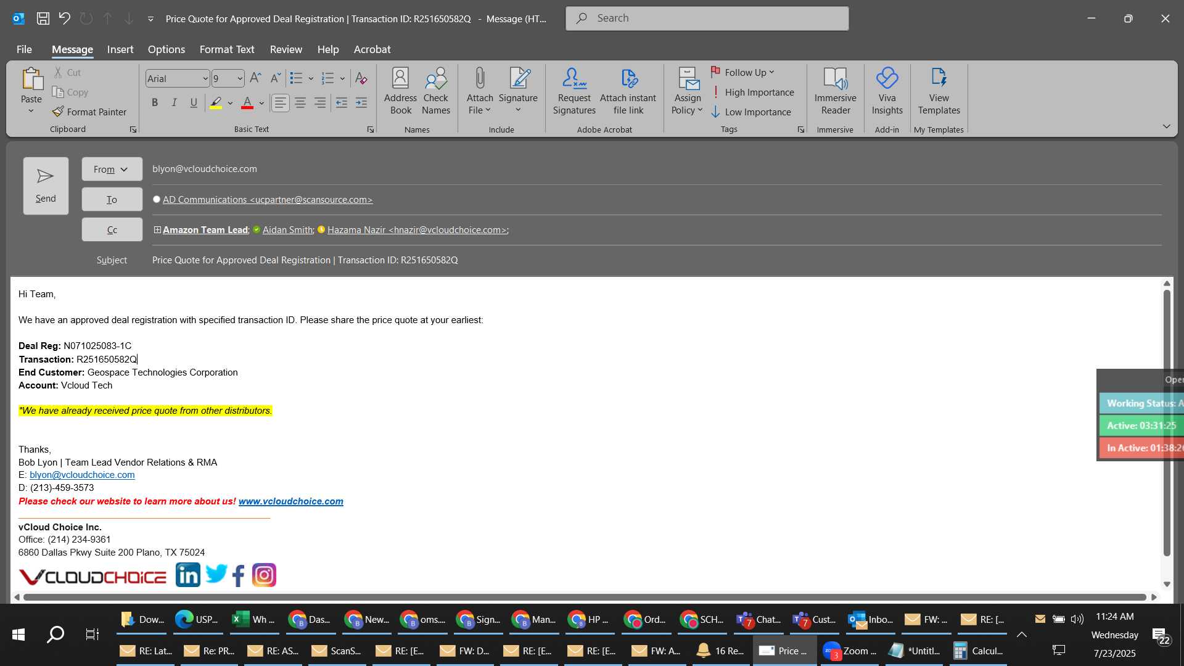Screen dimensions: 1184x666
Task: Open the Address Book
Action: pos(400,91)
